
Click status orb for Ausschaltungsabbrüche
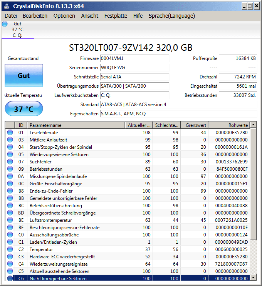(x=10, y=234)
